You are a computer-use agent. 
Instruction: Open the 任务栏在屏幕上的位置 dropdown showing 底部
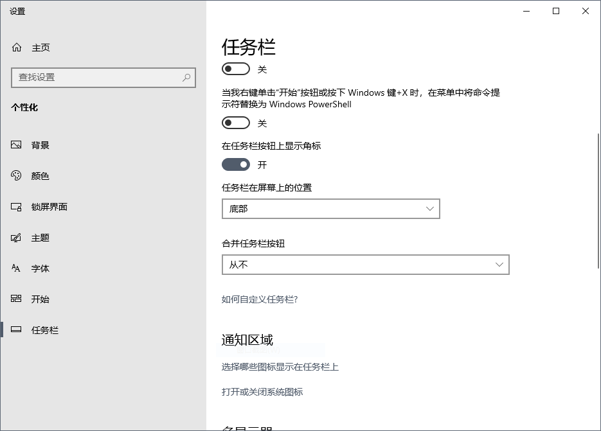[330, 209]
